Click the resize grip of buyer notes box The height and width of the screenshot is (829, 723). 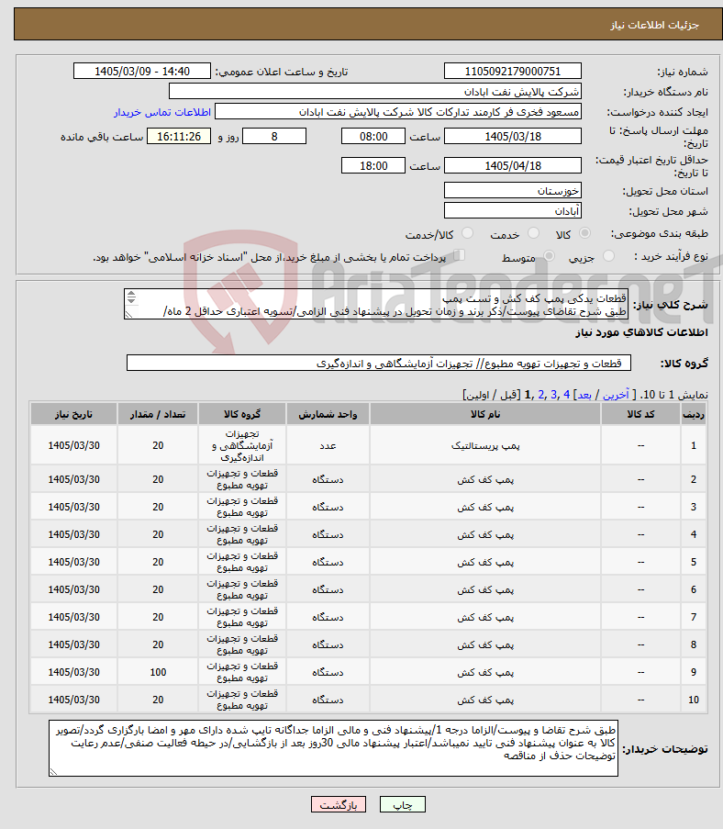point(53,772)
